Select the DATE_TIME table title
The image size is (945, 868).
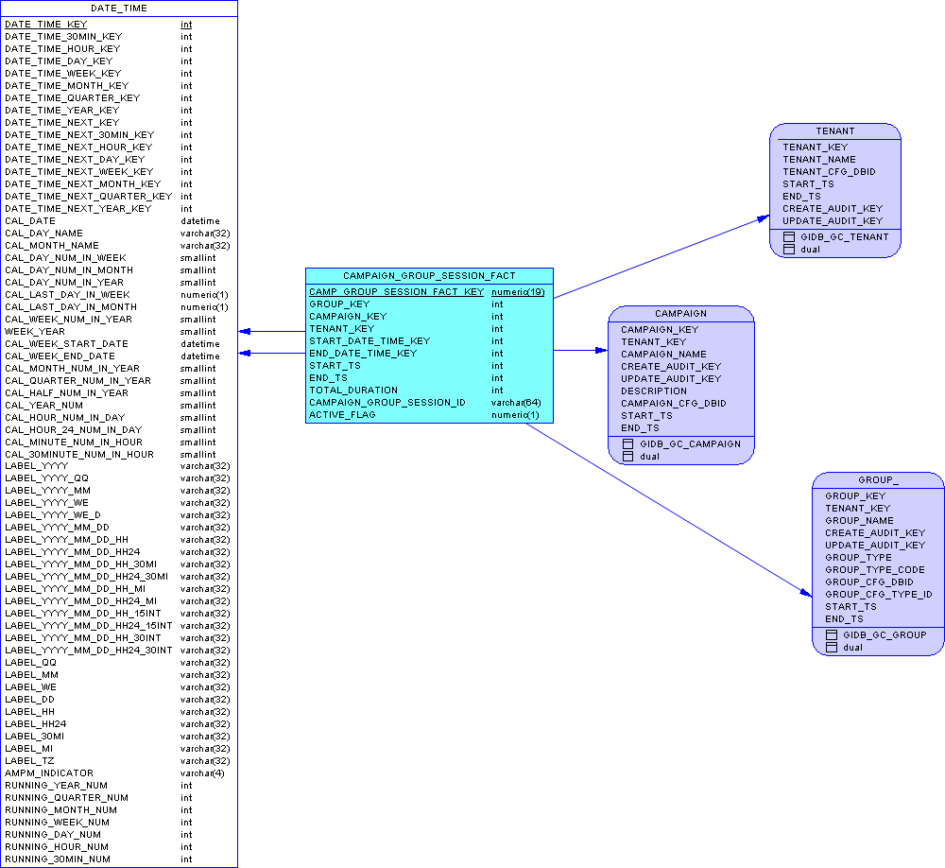point(119,9)
